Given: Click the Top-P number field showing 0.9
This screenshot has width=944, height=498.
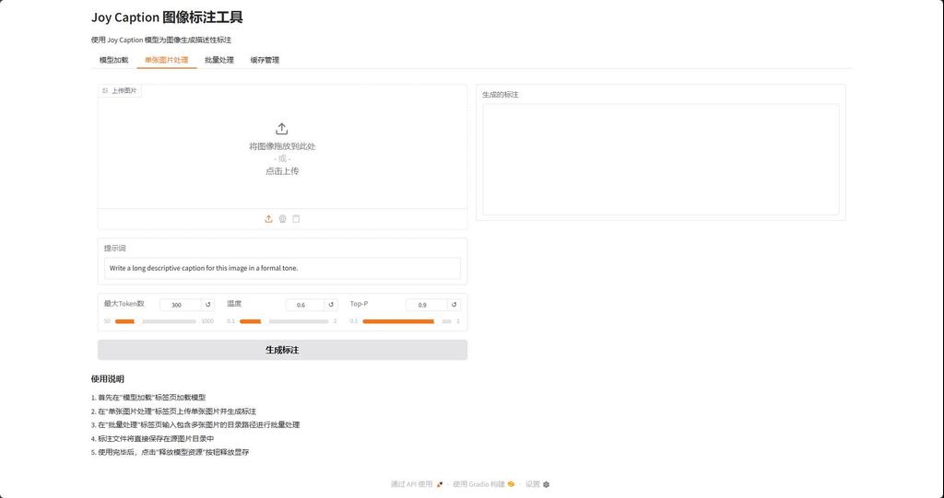Looking at the screenshot, I should [426, 305].
